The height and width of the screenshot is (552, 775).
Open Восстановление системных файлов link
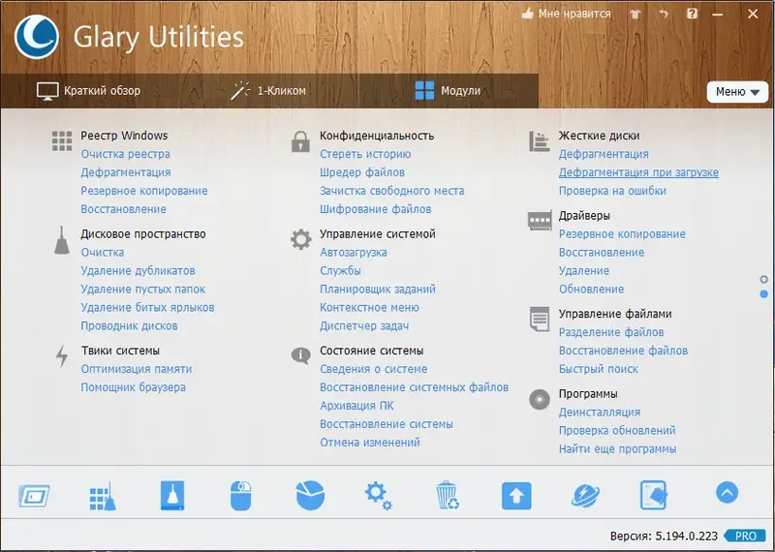[415, 387]
